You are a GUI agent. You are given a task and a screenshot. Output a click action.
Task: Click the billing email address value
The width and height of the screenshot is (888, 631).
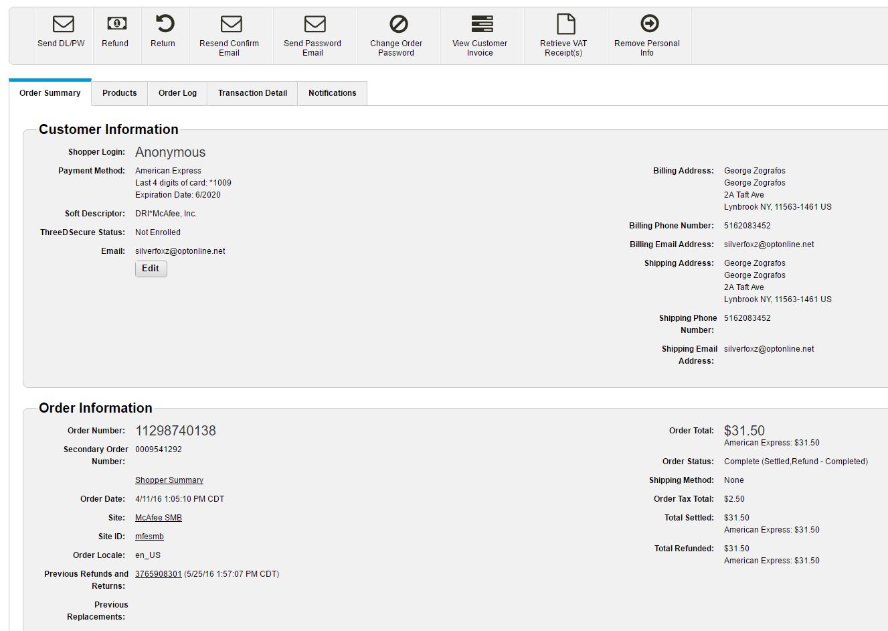pos(769,244)
